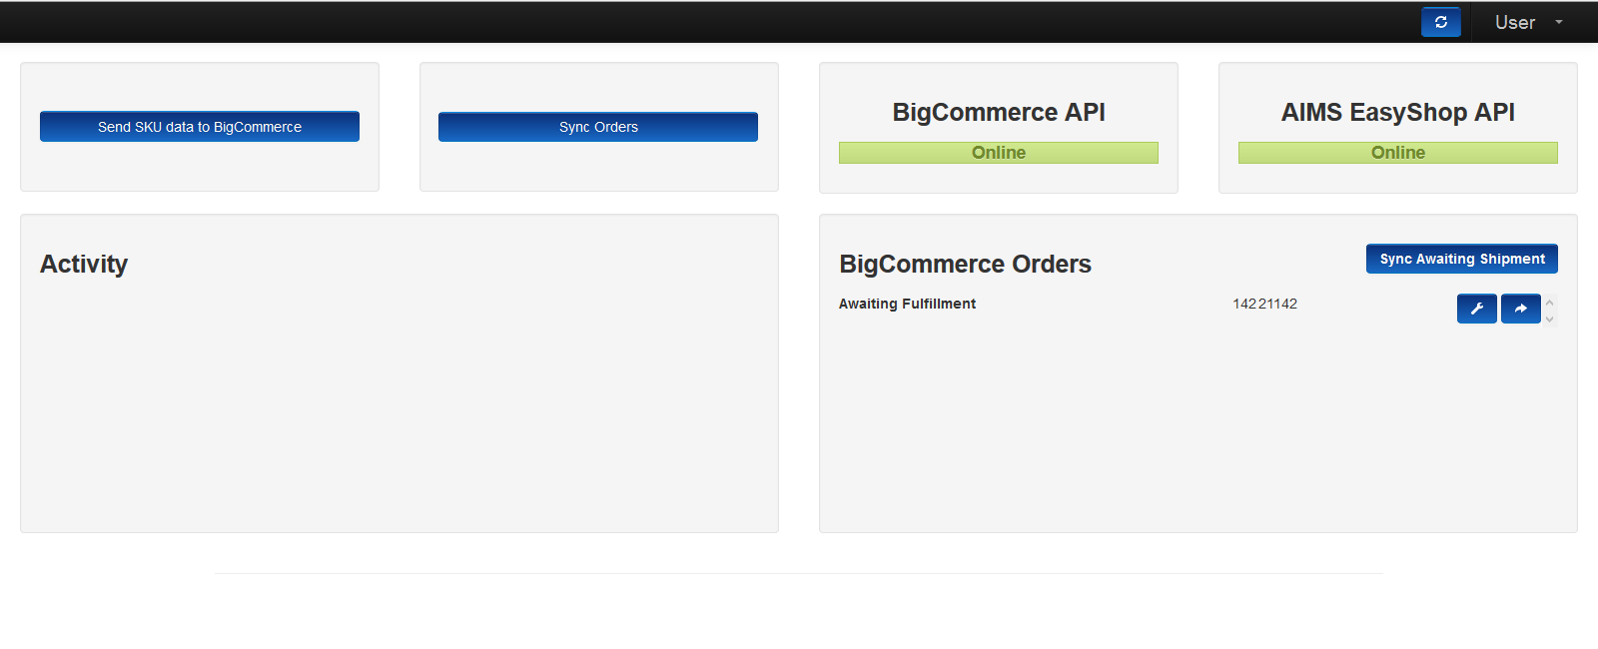This screenshot has width=1598, height=649.
Task: Click the Awaiting Fulfillment label
Action: (907, 304)
